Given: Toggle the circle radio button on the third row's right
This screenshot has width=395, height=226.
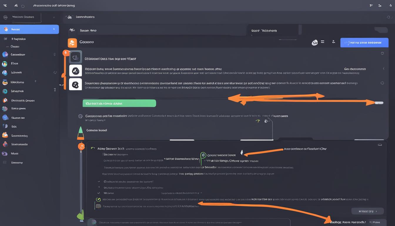Looking at the screenshot, I should tap(382, 83).
